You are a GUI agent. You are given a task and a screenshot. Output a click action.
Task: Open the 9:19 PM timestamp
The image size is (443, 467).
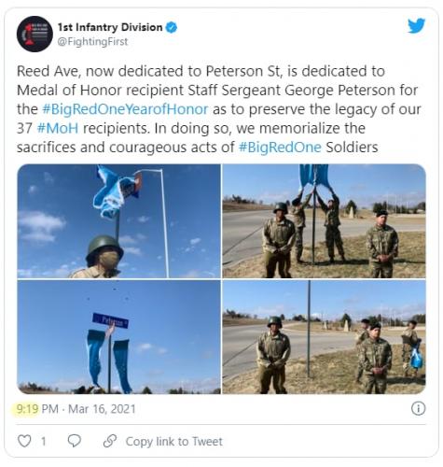click(x=37, y=409)
